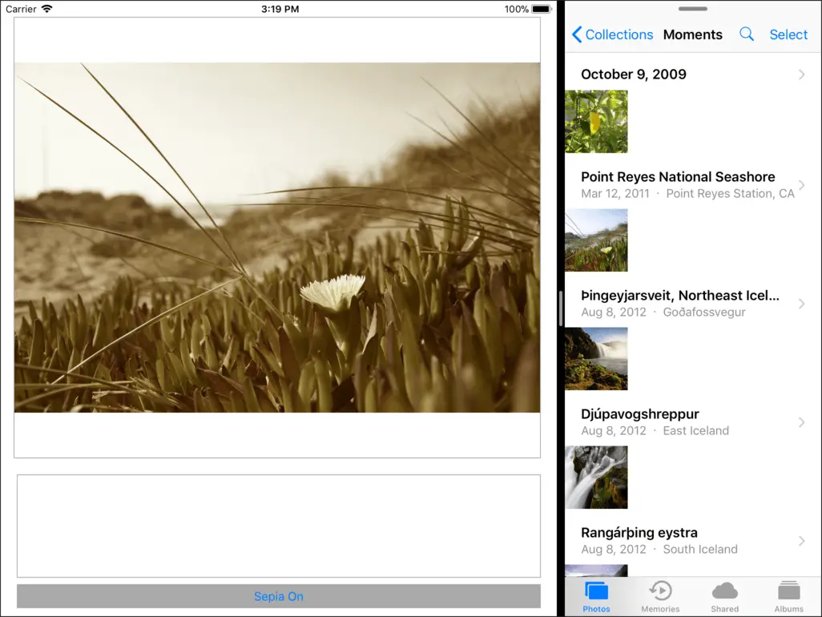Tap the search magnifier icon
Image resolution: width=822 pixels, height=617 pixels.
[x=746, y=34]
